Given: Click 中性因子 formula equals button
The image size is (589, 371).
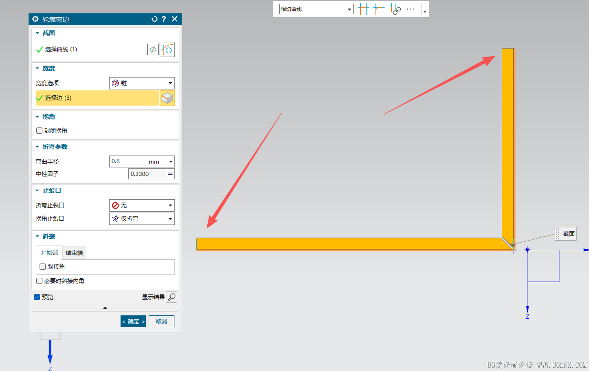Looking at the screenshot, I should coord(170,174).
